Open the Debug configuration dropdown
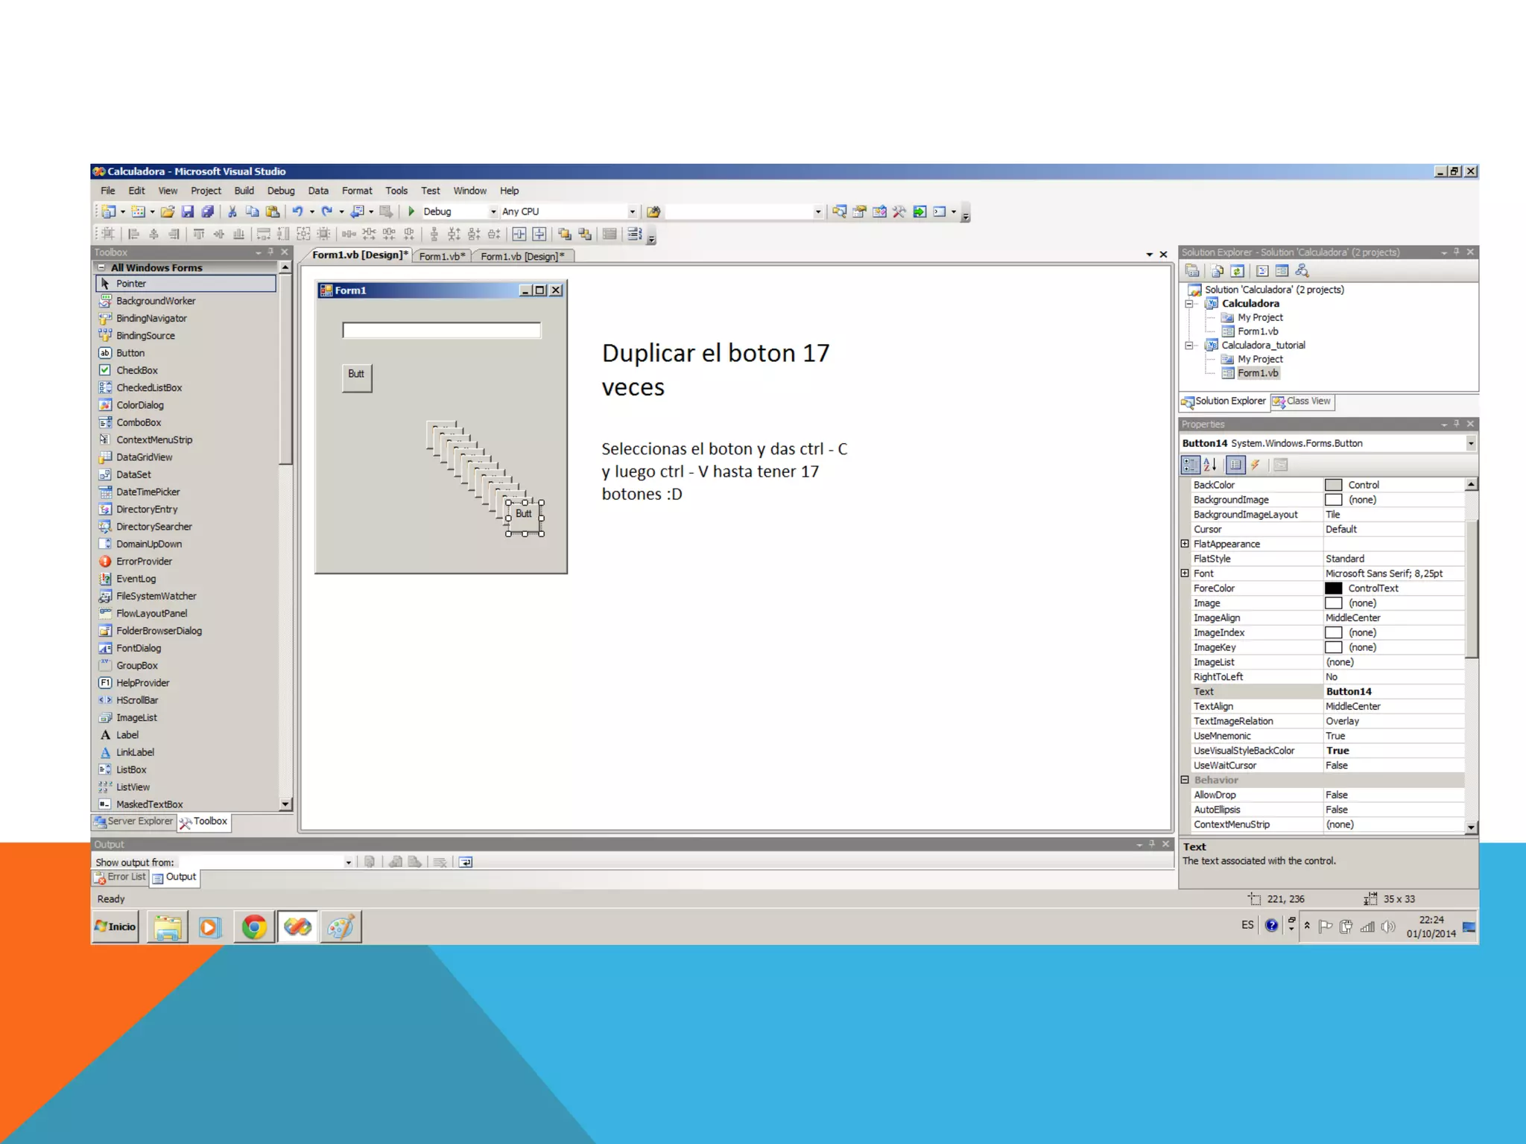The image size is (1526, 1144). pos(493,212)
